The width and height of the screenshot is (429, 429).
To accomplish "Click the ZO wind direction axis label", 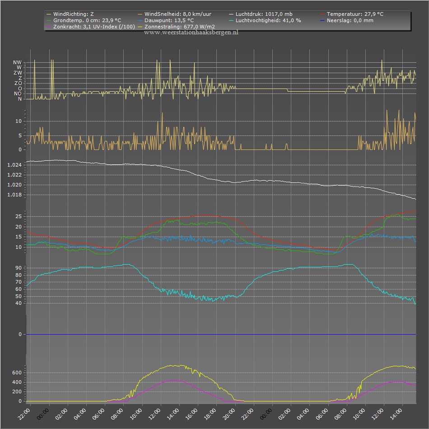I will [18, 83].
